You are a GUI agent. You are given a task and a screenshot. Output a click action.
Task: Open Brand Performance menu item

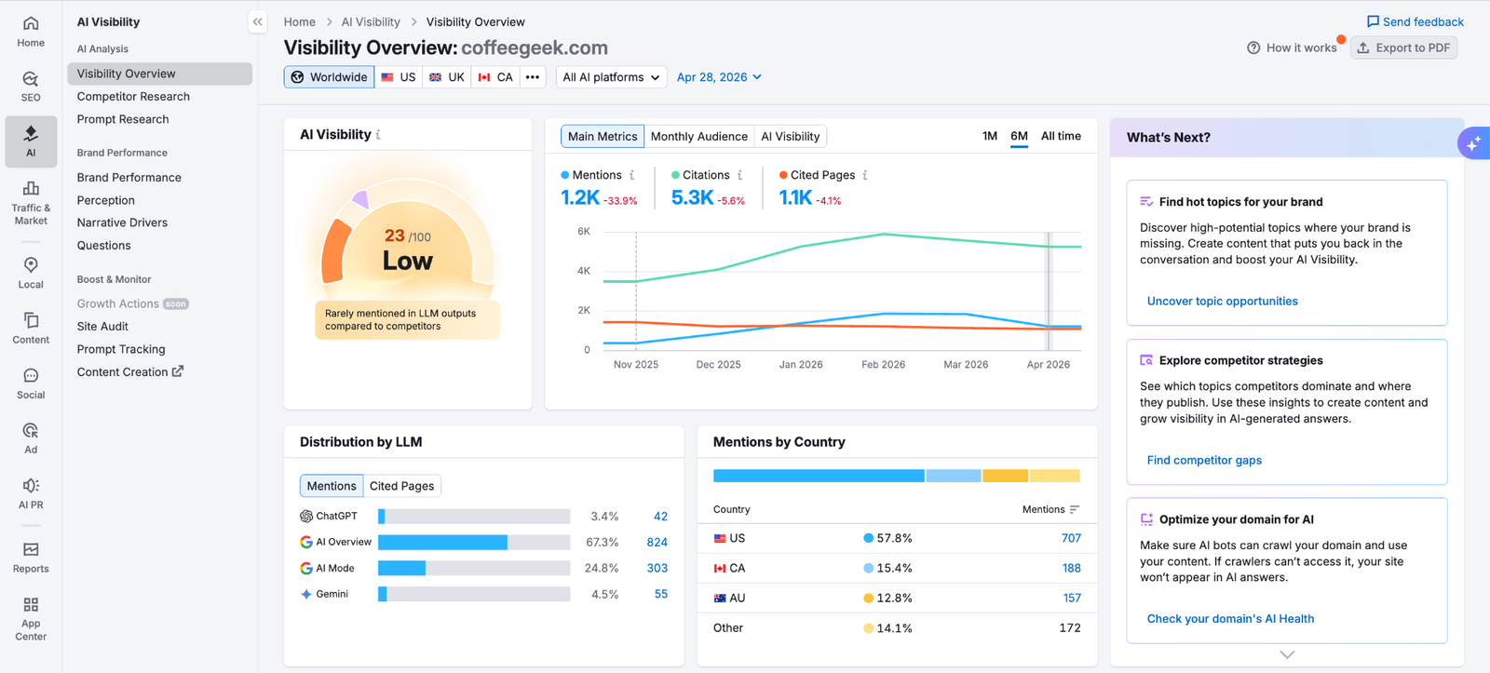coord(159,177)
